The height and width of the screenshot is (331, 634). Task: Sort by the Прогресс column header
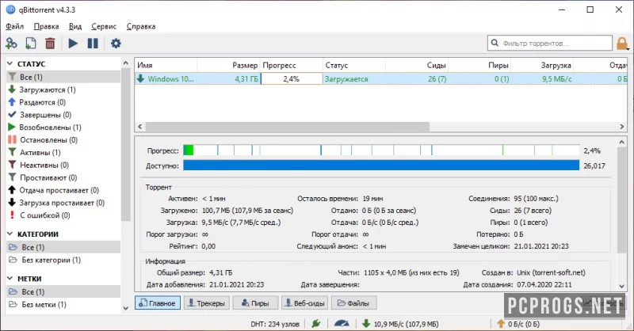coord(291,65)
